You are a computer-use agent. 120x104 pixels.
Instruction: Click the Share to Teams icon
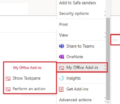point(61,46)
